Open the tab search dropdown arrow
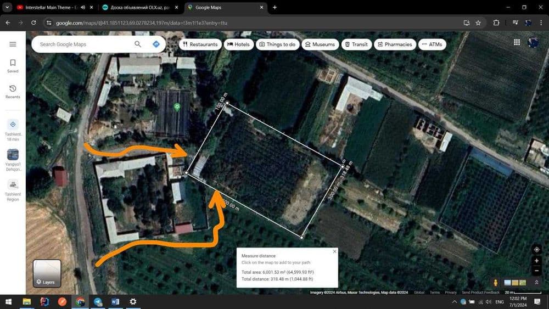This screenshot has height=309, width=549. 7,7
